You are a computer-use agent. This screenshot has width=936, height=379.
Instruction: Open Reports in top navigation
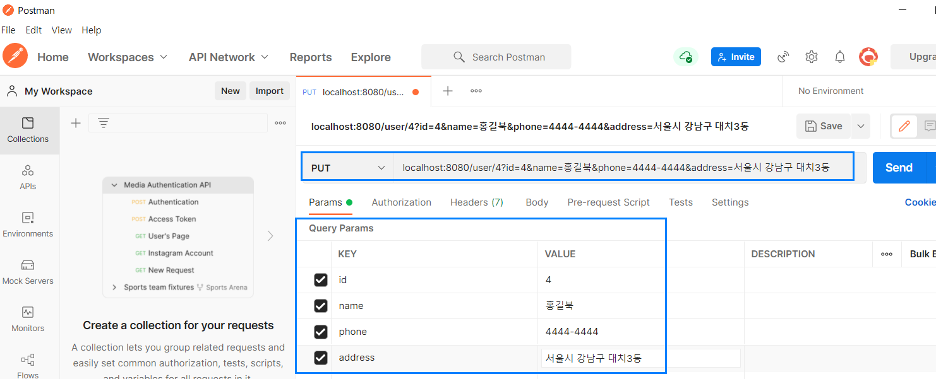pyautogui.click(x=311, y=57)
